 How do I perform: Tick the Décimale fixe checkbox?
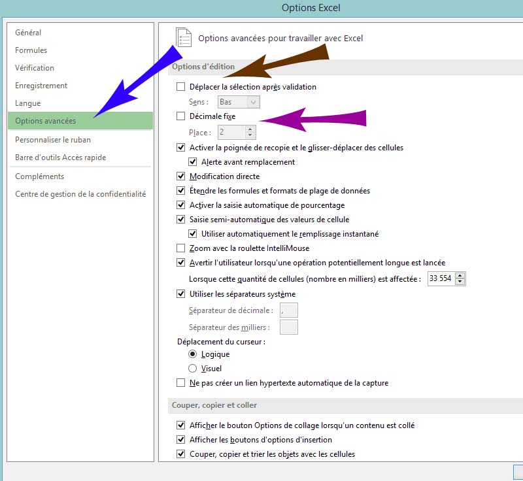coord(181,116)
